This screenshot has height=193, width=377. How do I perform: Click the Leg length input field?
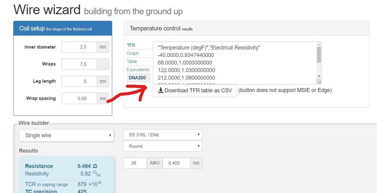click(x=79, y=81)
